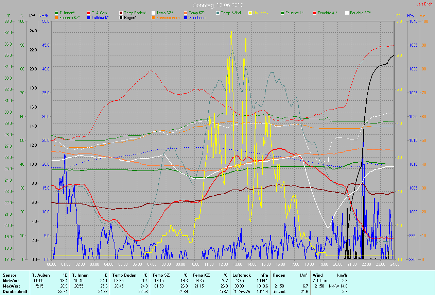Select the black Regen legend marker
The width and height of the screenshot is (435, 295).
point(121,18)
